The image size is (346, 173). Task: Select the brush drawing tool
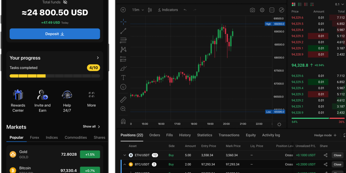point(123,68)
